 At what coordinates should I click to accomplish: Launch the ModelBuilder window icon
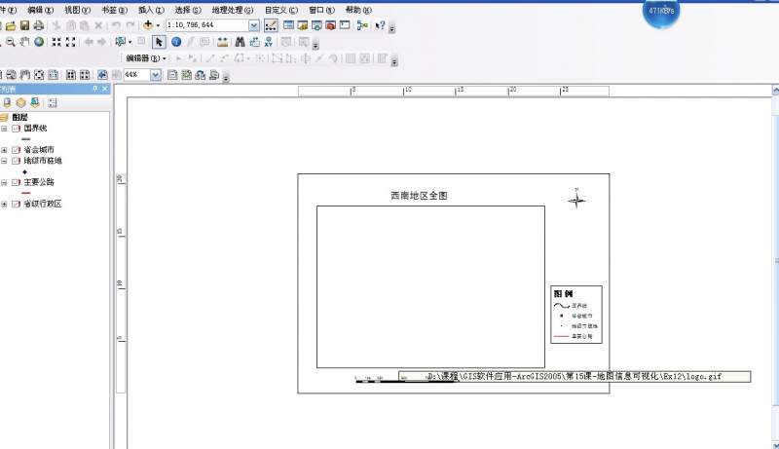362,25
